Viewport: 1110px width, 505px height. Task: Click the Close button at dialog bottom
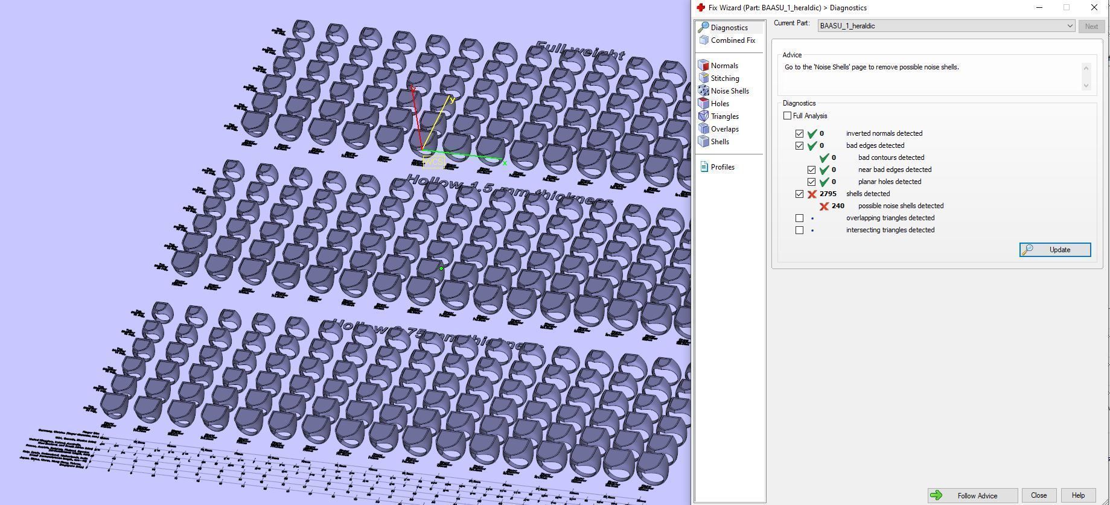(1039, 495)
